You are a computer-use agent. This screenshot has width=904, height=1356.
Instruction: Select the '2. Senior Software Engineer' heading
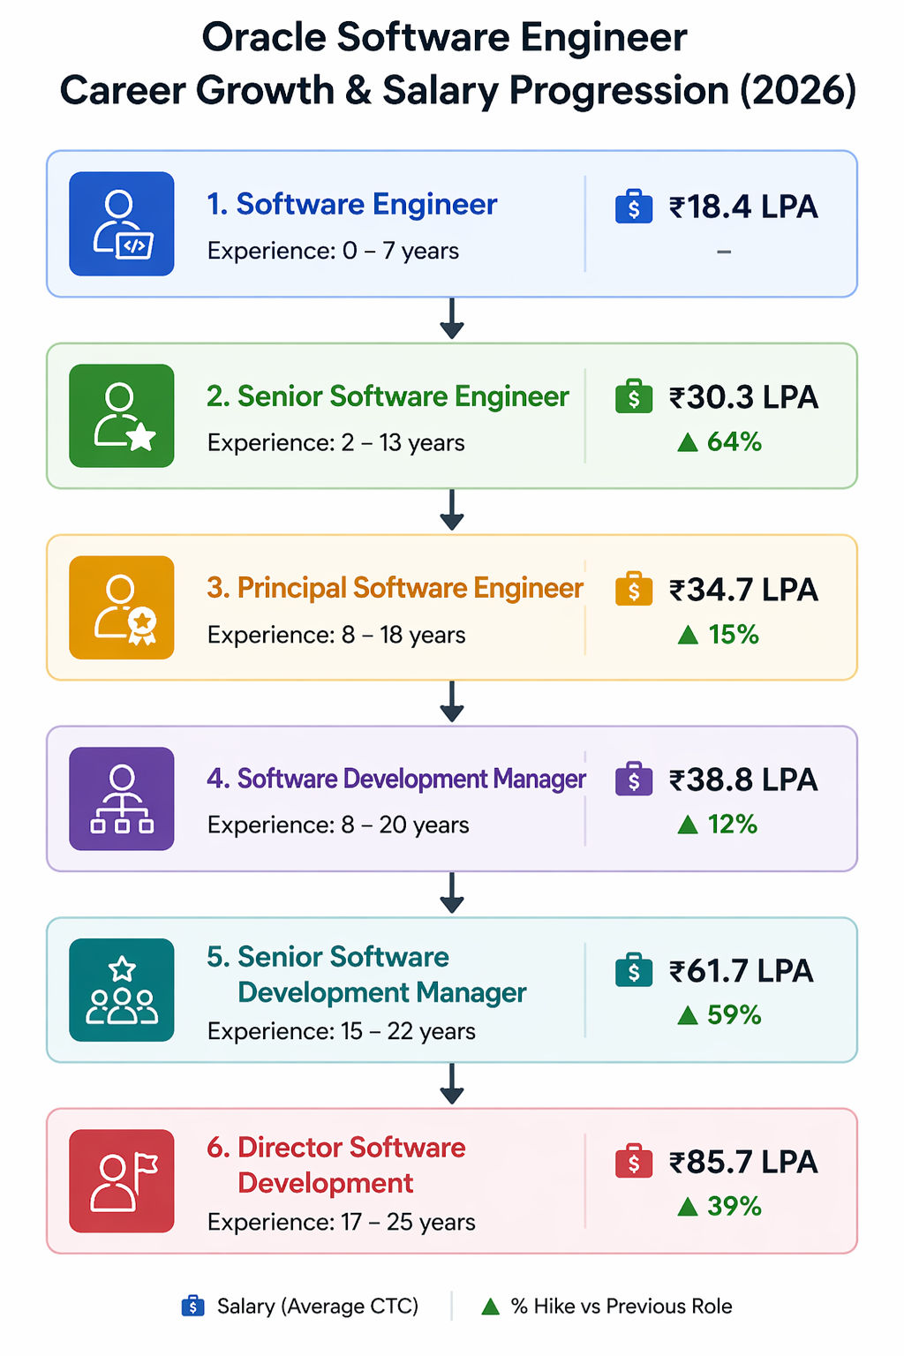click(388, 397)
